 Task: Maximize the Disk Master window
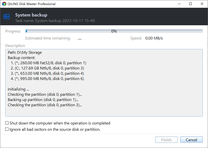point(191,4)
